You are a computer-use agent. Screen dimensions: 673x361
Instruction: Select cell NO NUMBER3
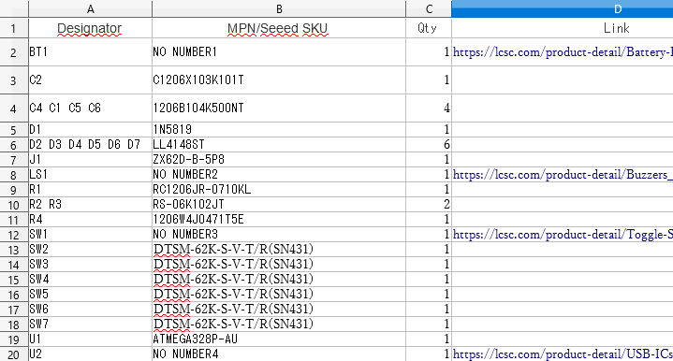(x=279, y=235)
